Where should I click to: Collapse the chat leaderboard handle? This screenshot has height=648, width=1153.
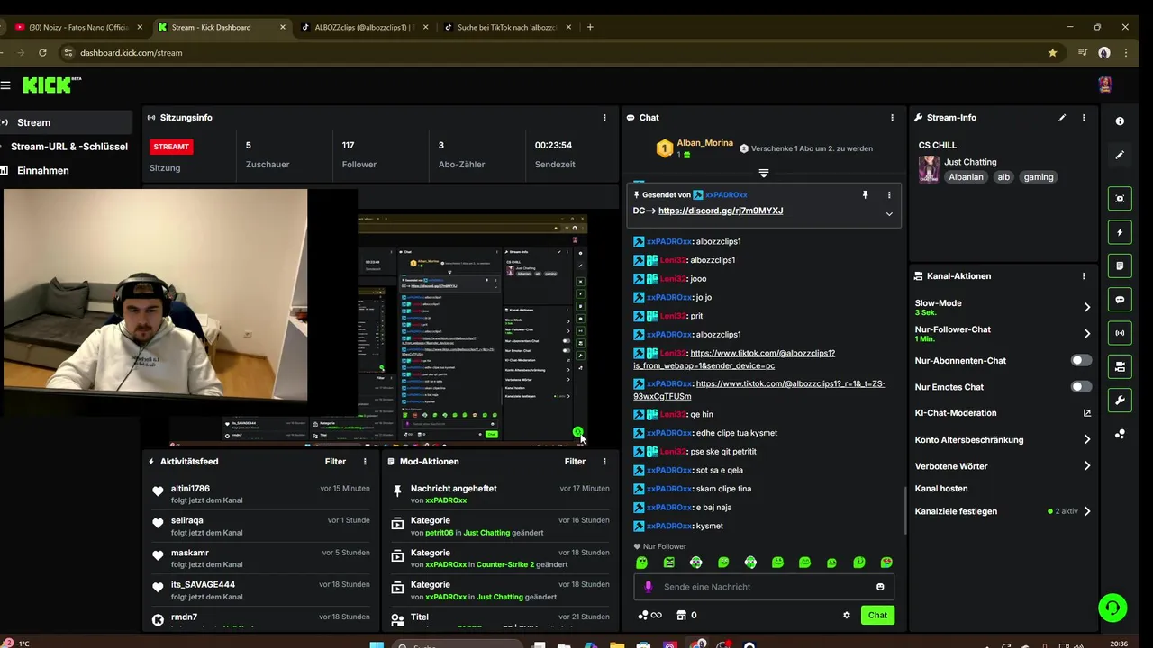[763, 173]
